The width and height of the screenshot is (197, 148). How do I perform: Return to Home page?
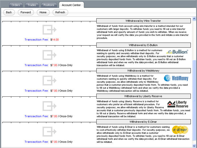(43, 12)
